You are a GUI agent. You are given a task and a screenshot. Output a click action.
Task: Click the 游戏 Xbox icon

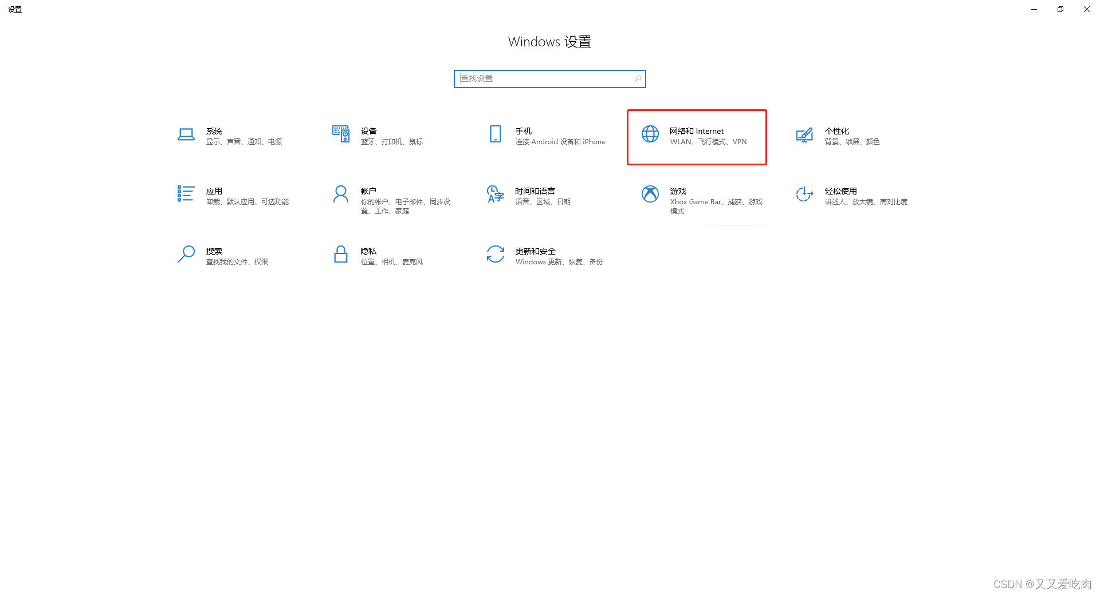point(650,194)
